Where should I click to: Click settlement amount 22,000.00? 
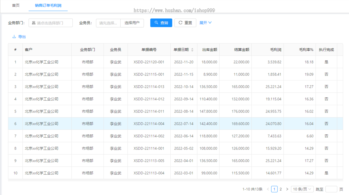[x=241, y=62]
